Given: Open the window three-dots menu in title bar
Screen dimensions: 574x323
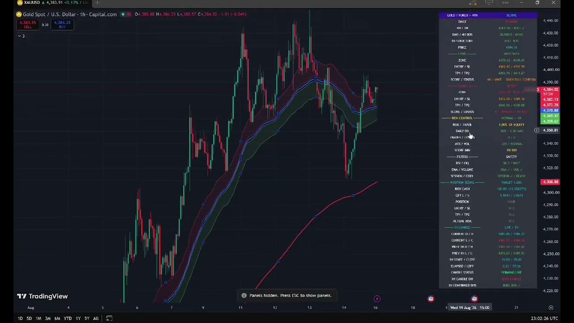Looking at the screenshot, I should (505, 3).
